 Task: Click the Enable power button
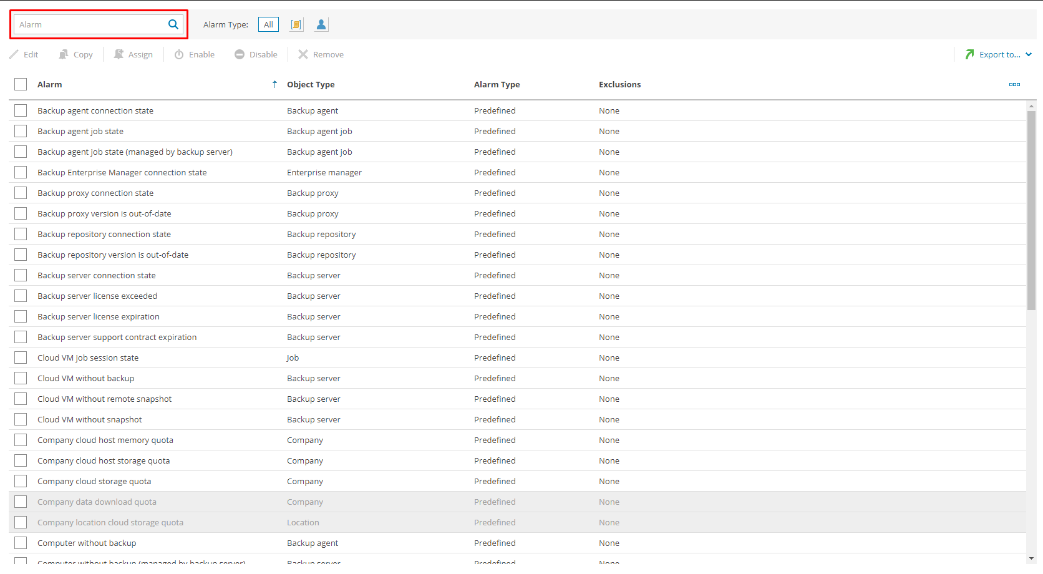[194, 54]
